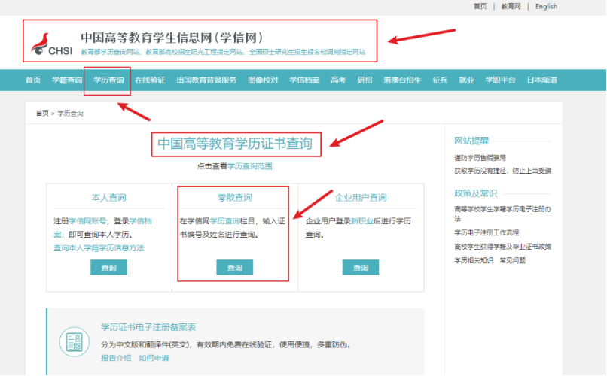Open 学信档案 menu item
This screenshot has height=376, width=607.
tap(305, 80)
